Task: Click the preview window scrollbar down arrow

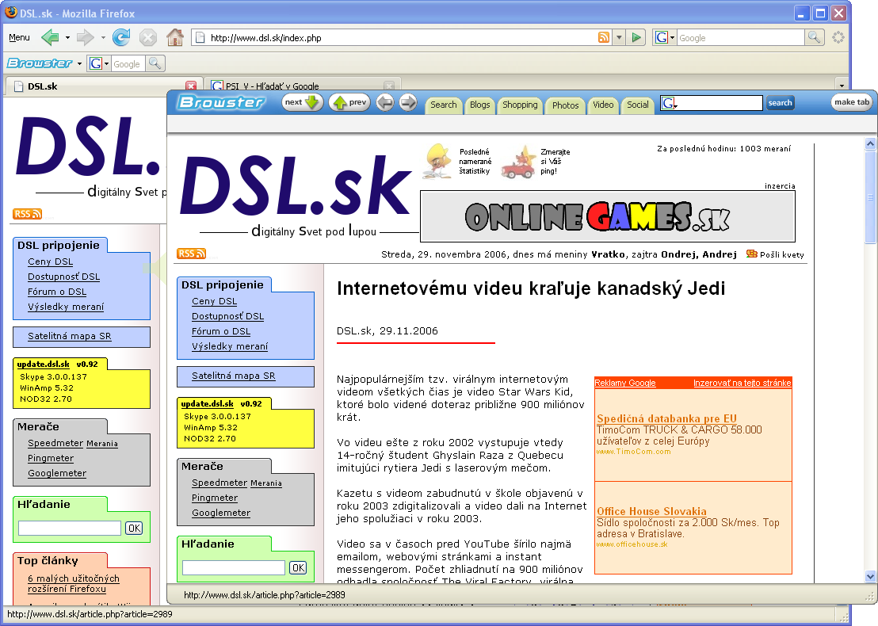Action: click(x=870, y=576)
